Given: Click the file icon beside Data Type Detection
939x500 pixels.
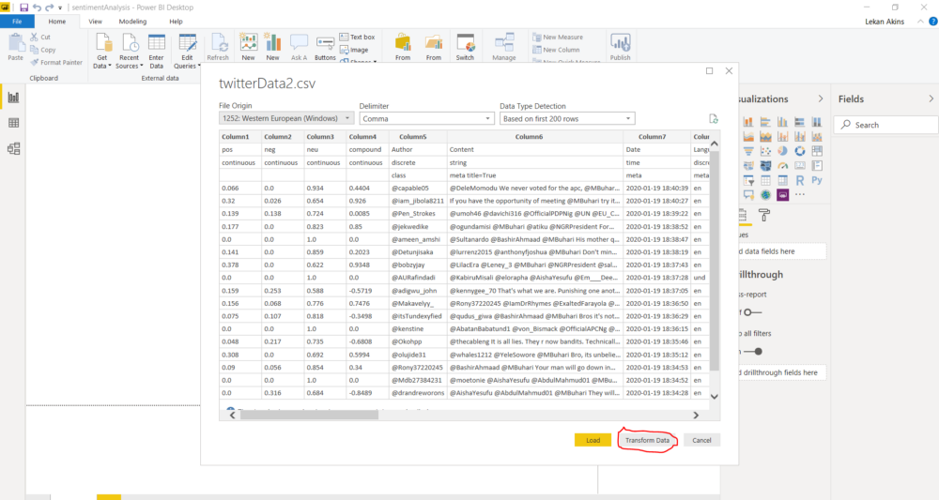Looking at the screenshot, I should [x=714, y=118].
